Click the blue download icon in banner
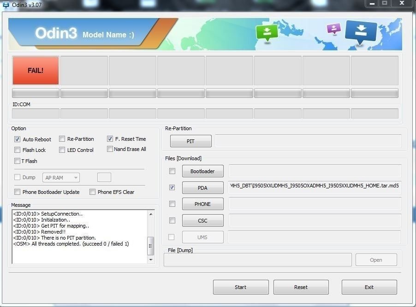Image resolution: width=416 pixels, height=307 pixels. (x=361, y=32)
